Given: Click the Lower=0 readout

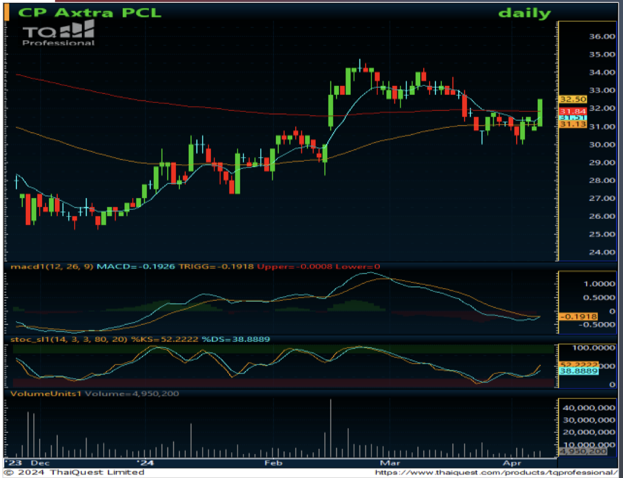Looking at the screenshot, I should coord(358,266).
